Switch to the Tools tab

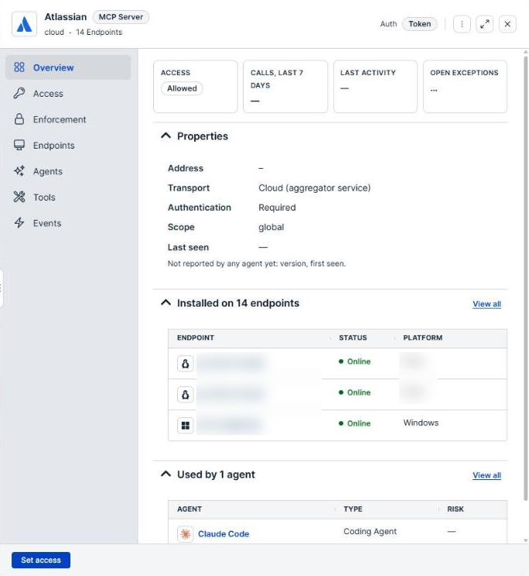(68, 197)
